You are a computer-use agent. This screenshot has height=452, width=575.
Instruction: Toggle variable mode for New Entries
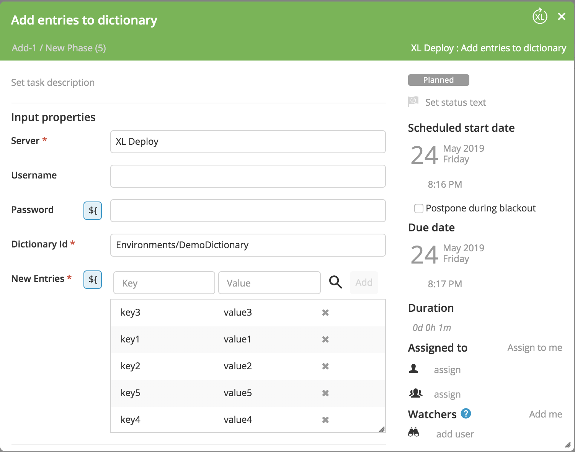tap(93, 279)
